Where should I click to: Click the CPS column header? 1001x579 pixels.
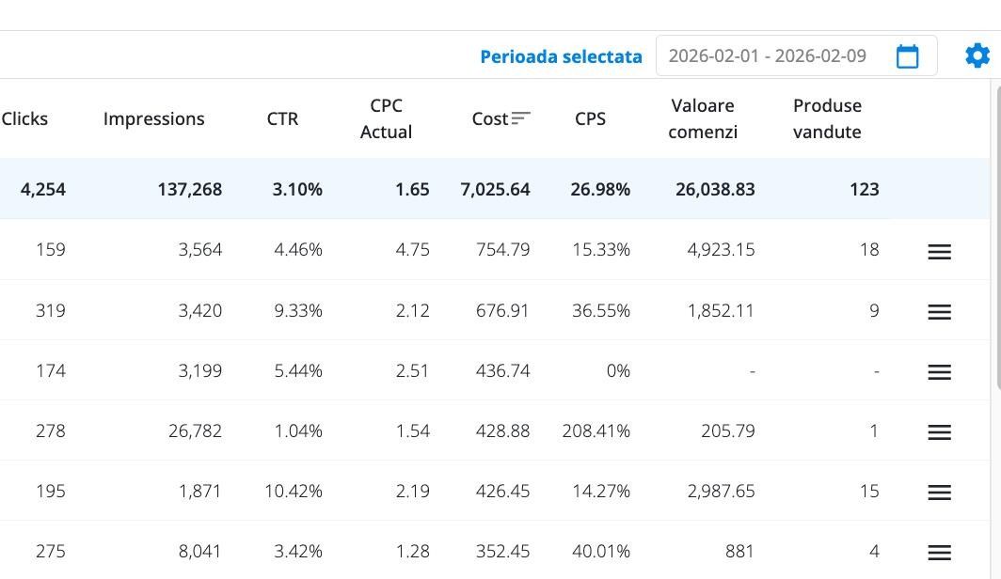[x=591, y=118]
